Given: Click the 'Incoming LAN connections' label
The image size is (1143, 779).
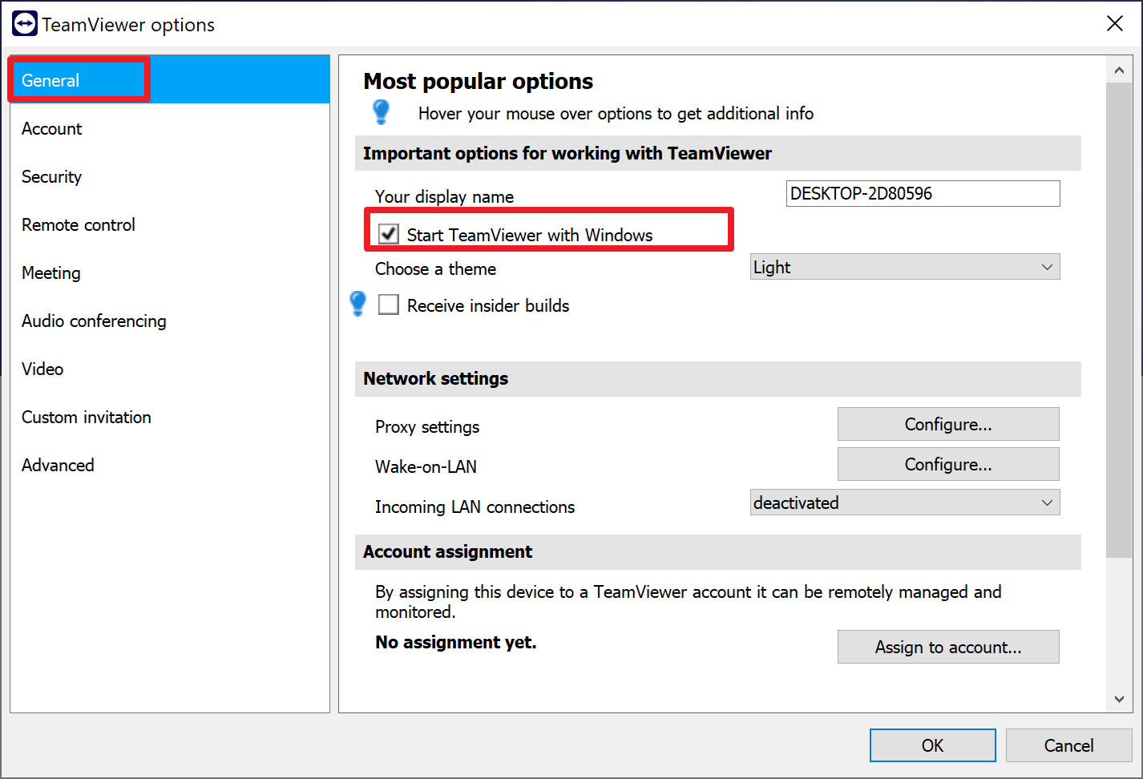Looking at the screenshot, I should (475, 507).
